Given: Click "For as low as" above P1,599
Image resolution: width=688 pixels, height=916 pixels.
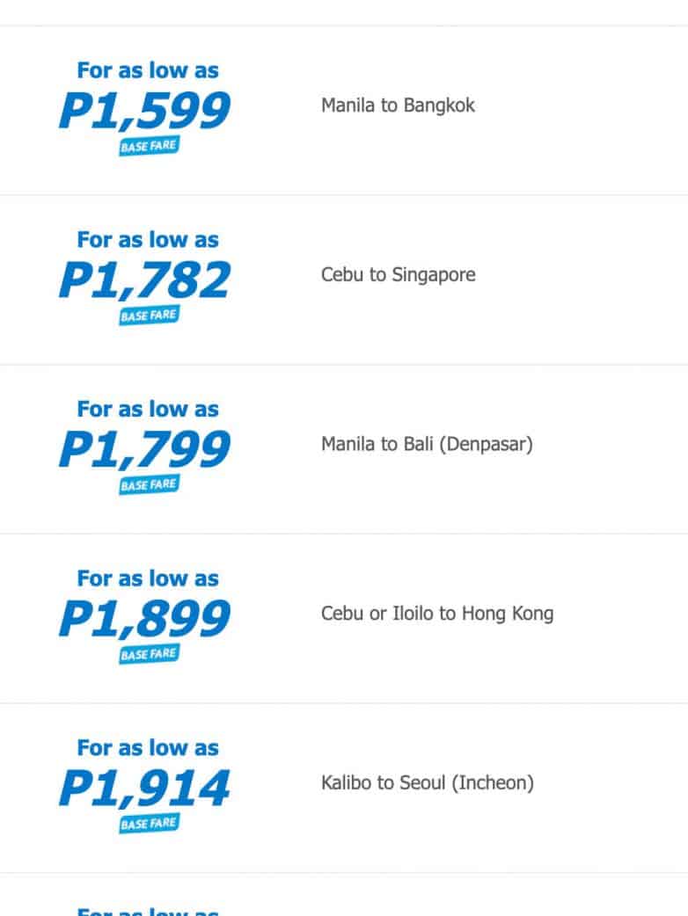Looking at the screenshot, I should coord(148,70).
